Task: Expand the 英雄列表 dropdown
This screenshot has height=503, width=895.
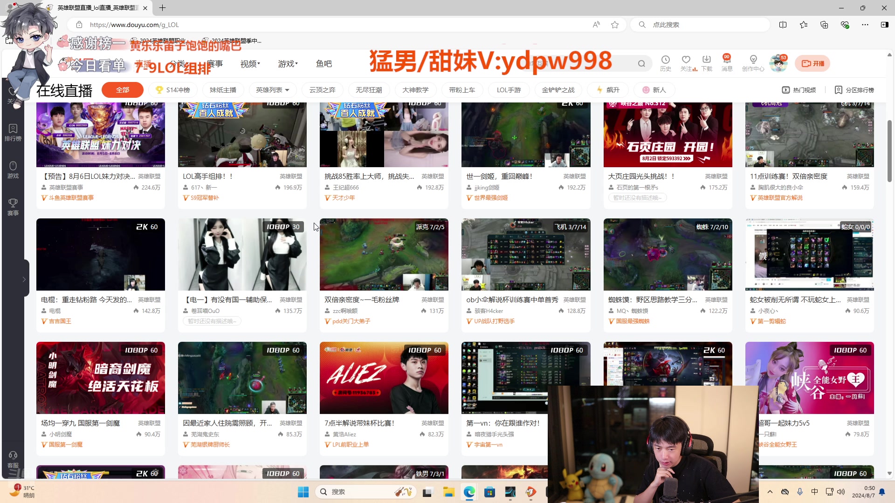Action: (x=273, y=90)
